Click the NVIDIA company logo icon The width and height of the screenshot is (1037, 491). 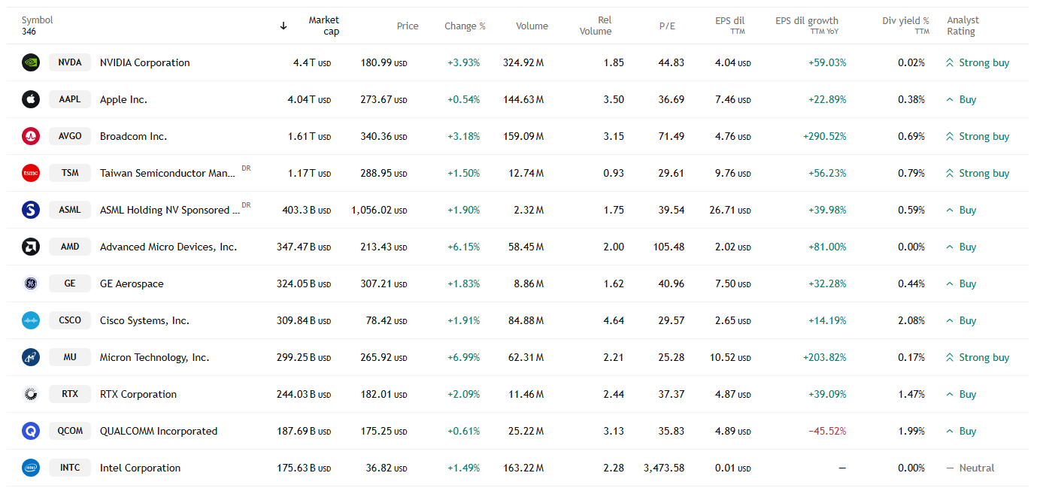(31, 62)
